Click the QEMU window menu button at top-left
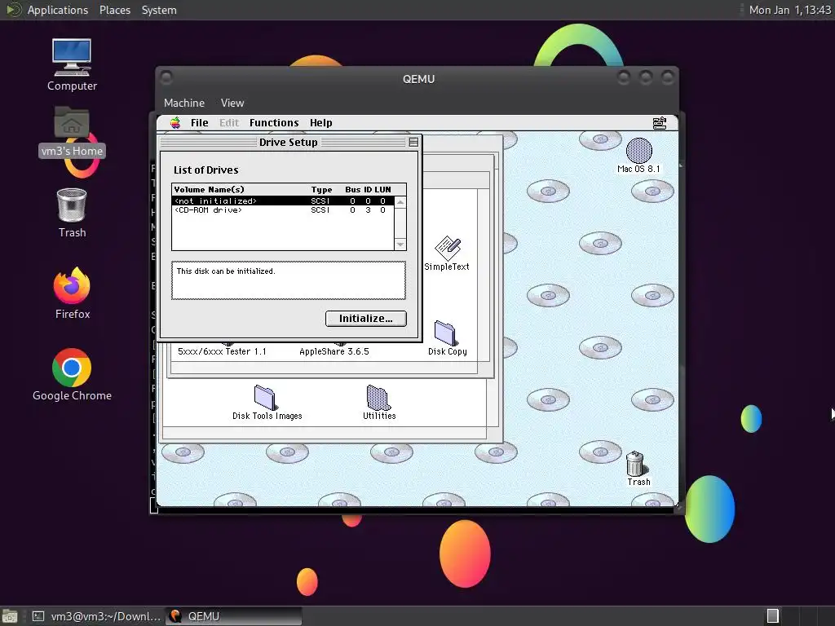Viewport: 835px width, 626px height. pyautogui.click(x=166, y=77)
